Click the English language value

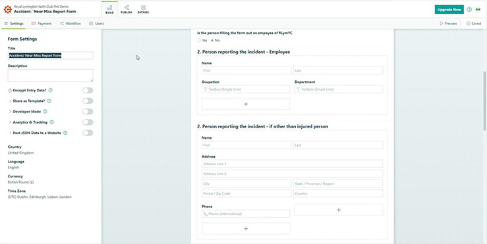point(13,168)
